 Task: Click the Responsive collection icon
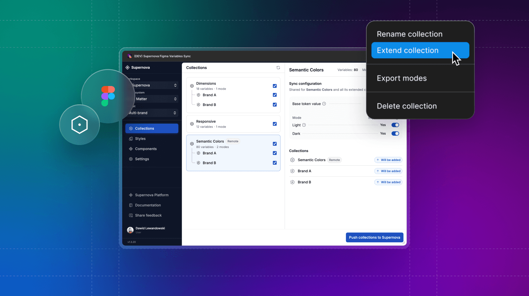192,124
